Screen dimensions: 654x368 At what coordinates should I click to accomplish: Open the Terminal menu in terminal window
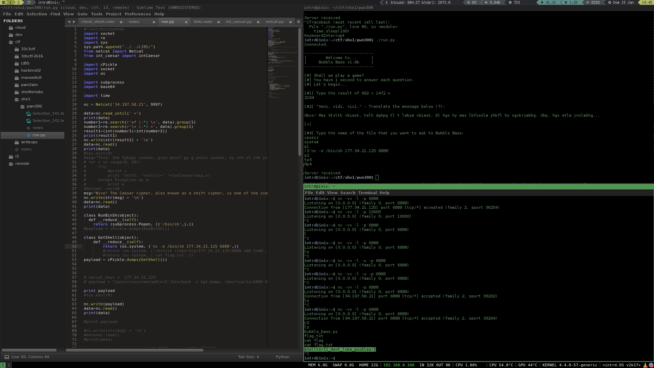(367, 193)
